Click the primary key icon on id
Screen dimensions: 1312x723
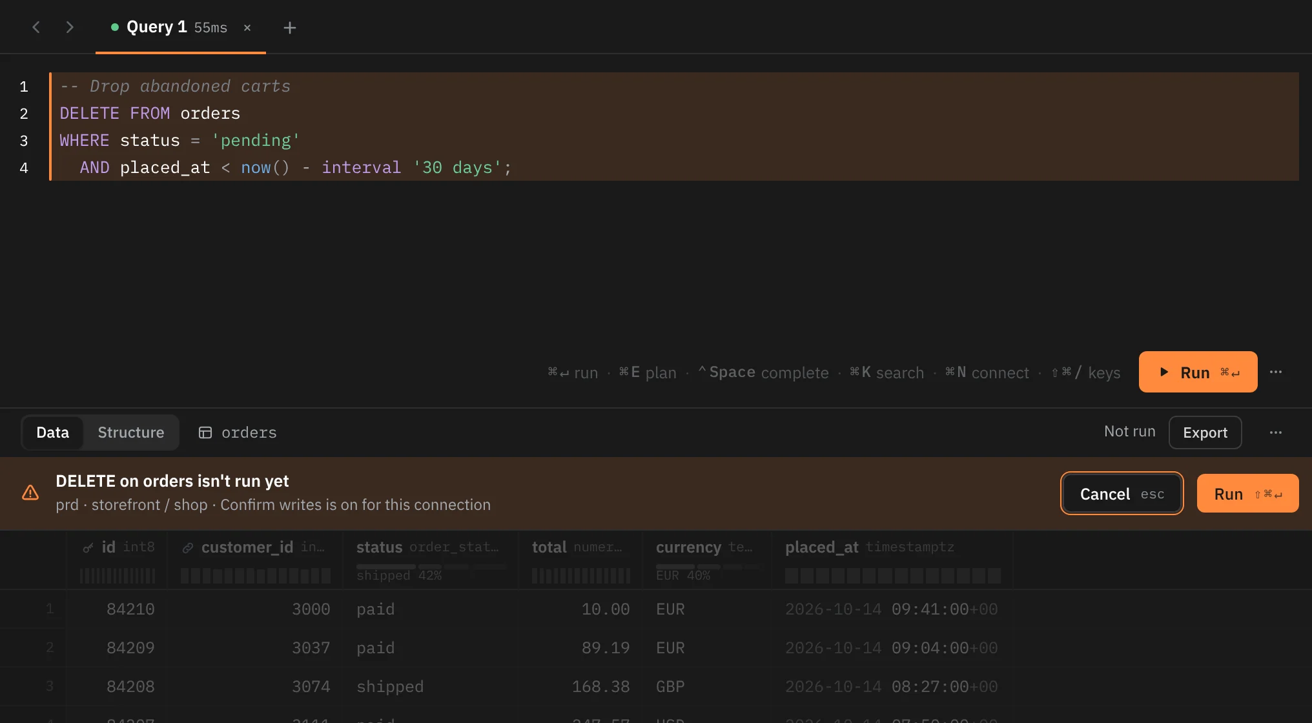pyautogui.click(x=88, y=548)
